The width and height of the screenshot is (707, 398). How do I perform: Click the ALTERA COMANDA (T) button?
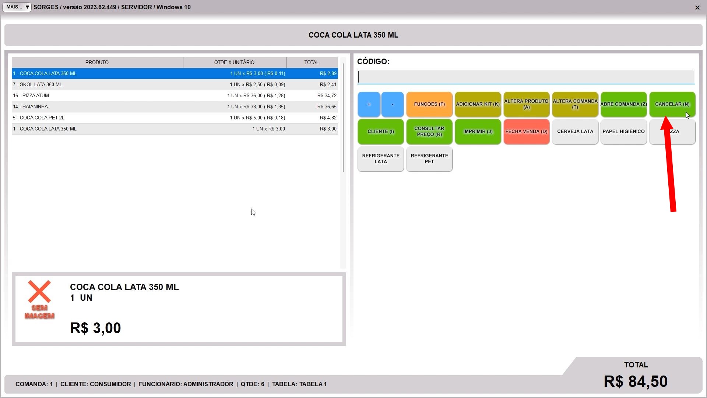(575, 104)
